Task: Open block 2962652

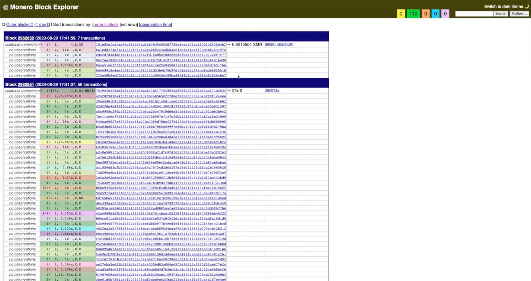Action: pos(26,38)
